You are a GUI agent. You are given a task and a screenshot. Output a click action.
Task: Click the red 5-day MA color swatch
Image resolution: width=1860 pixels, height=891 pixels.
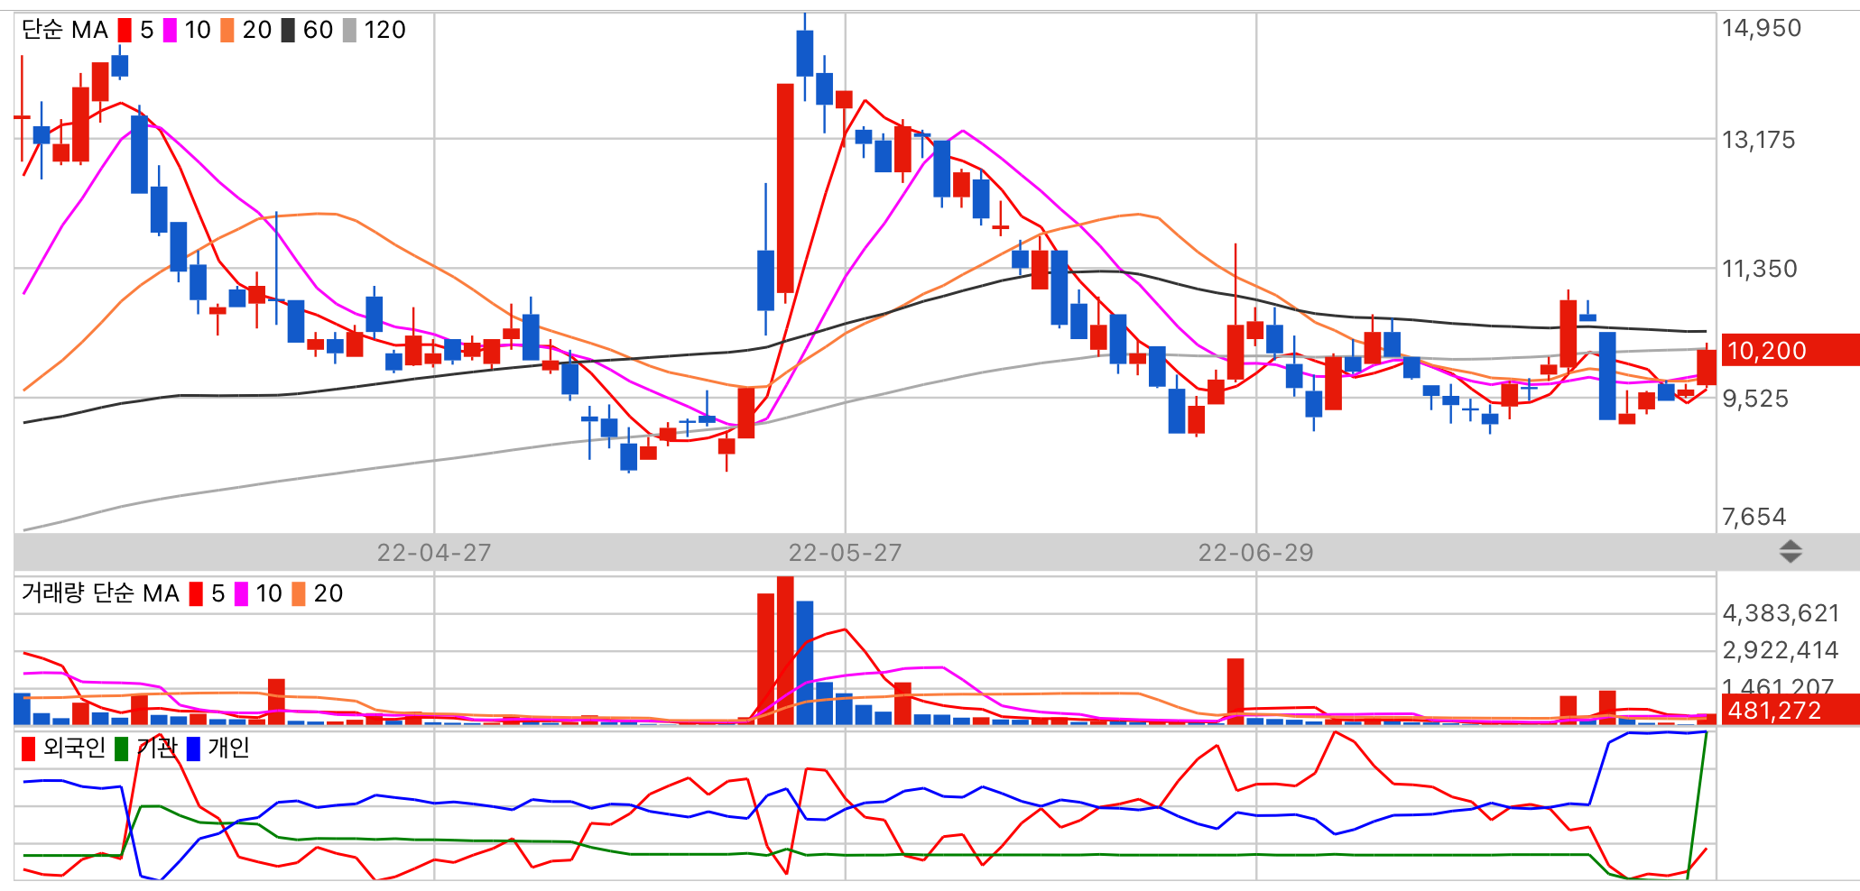(125, 31)
